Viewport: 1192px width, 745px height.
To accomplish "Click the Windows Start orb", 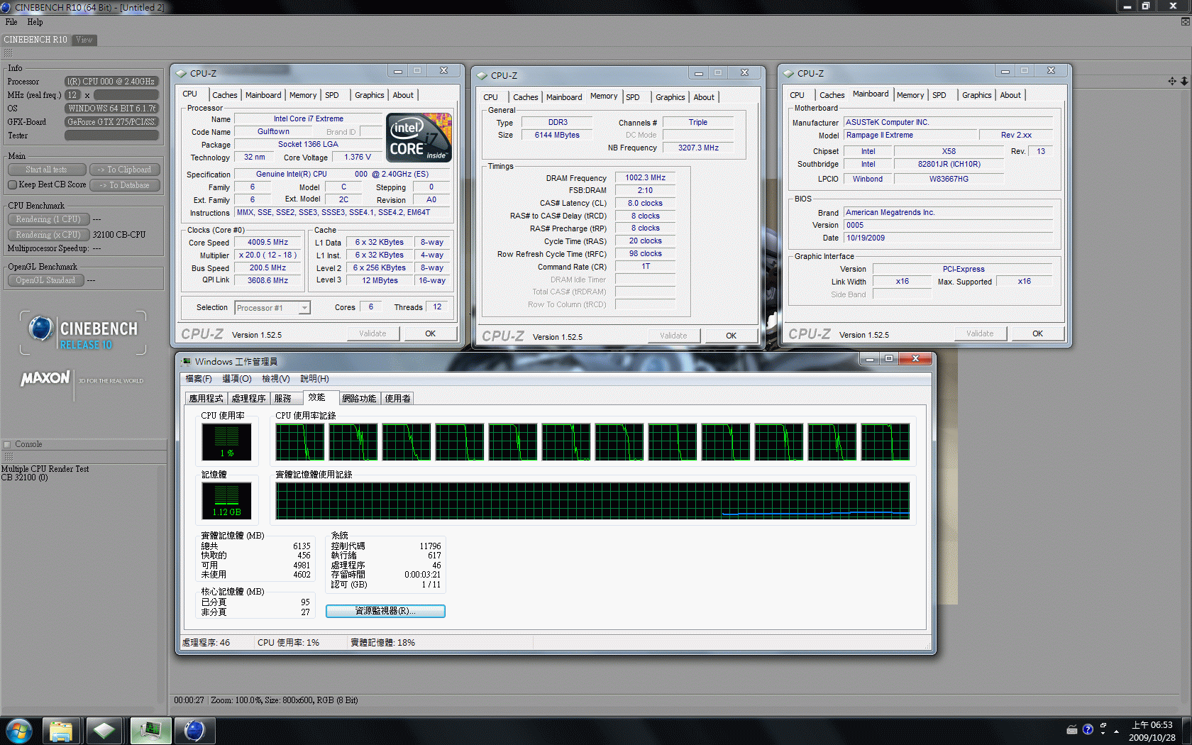I will coord(19,730).
